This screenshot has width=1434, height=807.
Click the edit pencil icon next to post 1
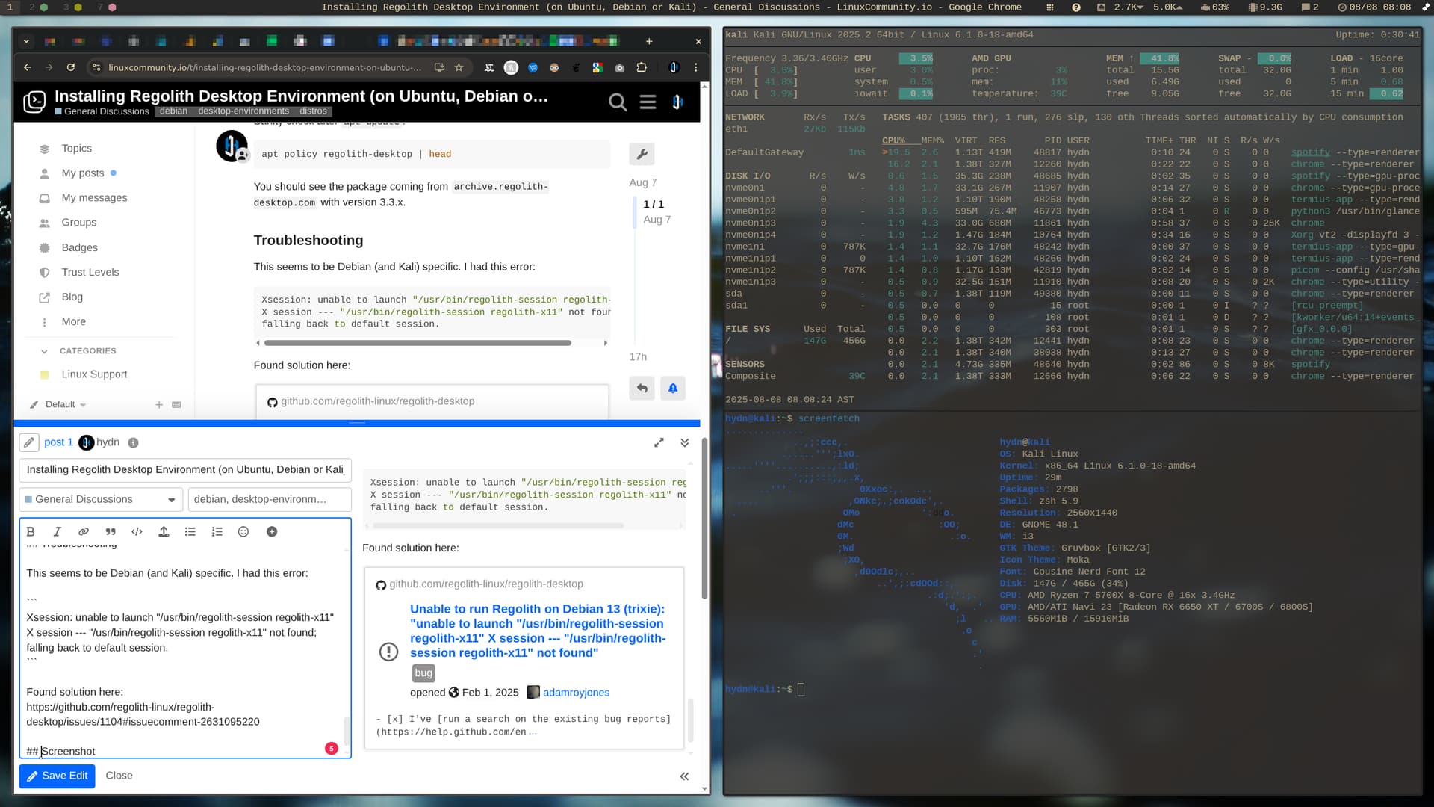pos(29,442)
